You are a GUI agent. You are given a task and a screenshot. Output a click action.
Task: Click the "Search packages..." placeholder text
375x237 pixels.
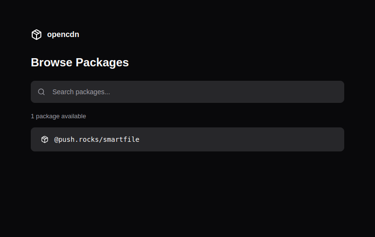[x=81, y=92]
